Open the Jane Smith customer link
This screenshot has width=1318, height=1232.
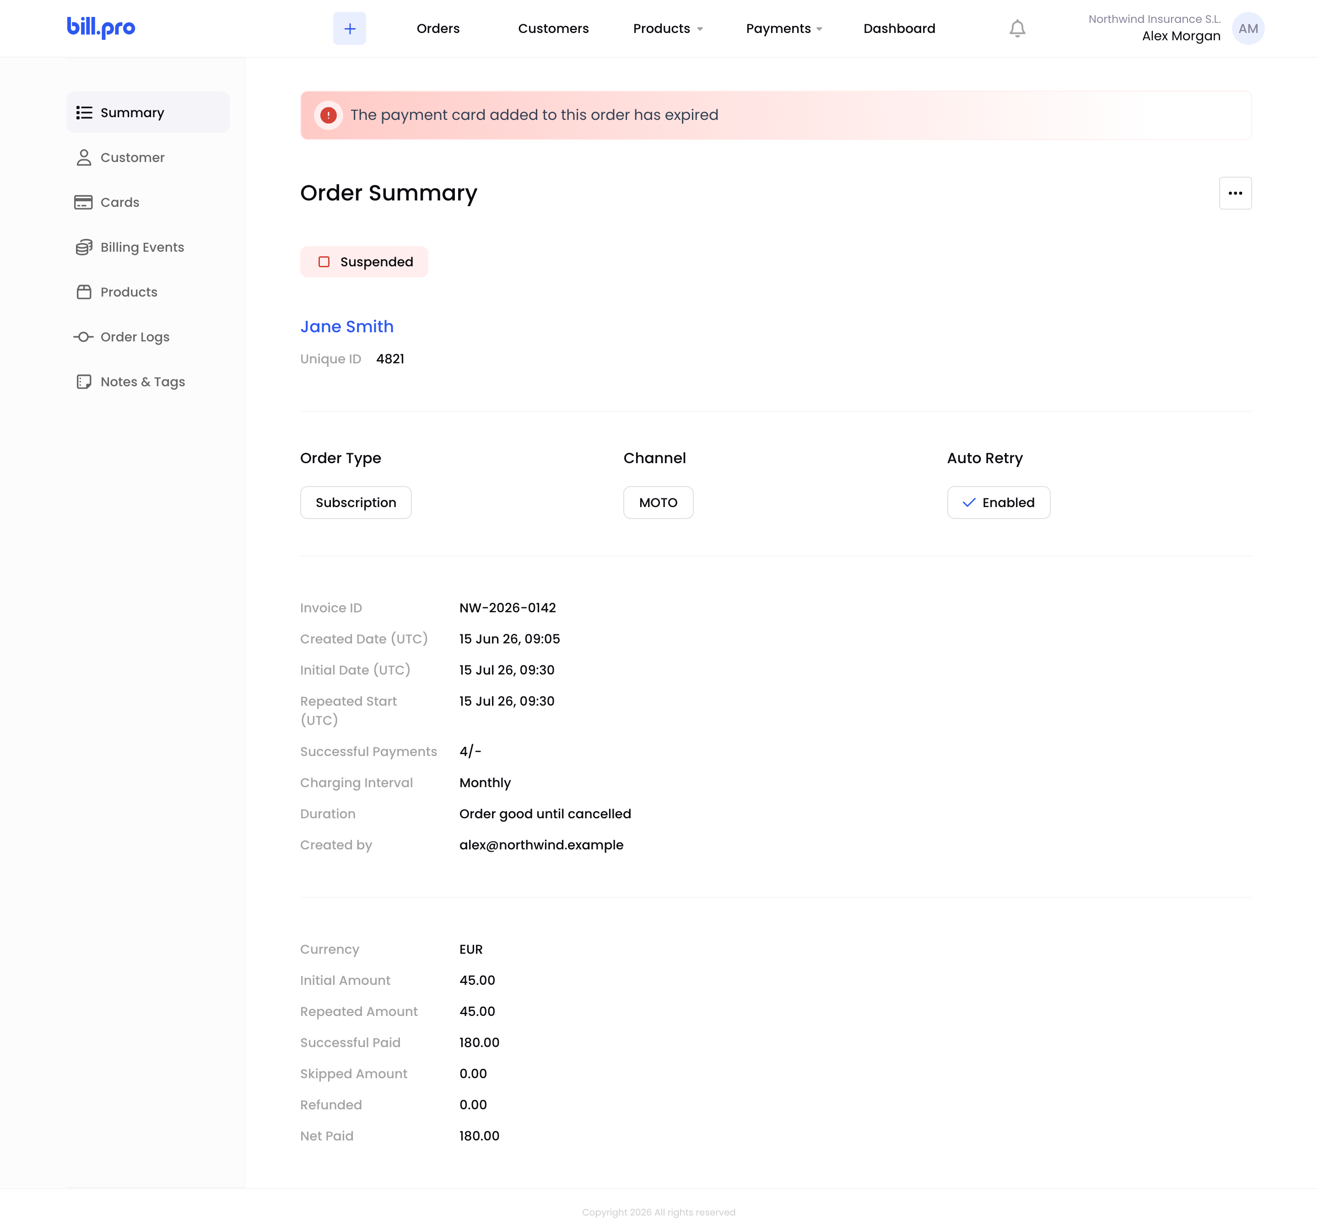[347, 326]
